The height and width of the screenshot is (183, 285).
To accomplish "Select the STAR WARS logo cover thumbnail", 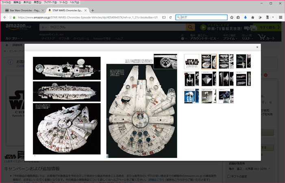I will coord(191,62).
